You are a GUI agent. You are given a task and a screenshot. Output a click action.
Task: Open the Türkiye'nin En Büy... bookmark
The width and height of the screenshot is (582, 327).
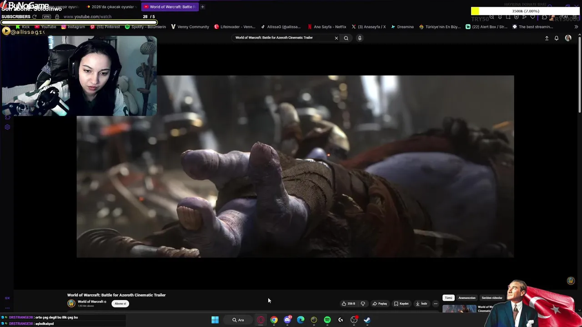(440, 27)
